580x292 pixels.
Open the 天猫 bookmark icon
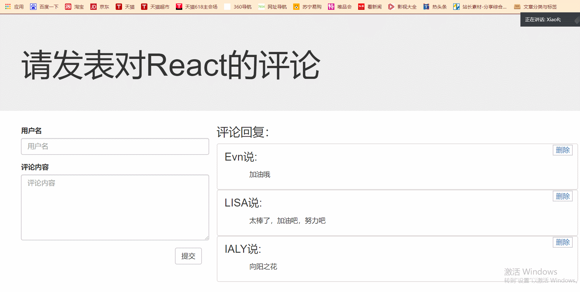119,6
